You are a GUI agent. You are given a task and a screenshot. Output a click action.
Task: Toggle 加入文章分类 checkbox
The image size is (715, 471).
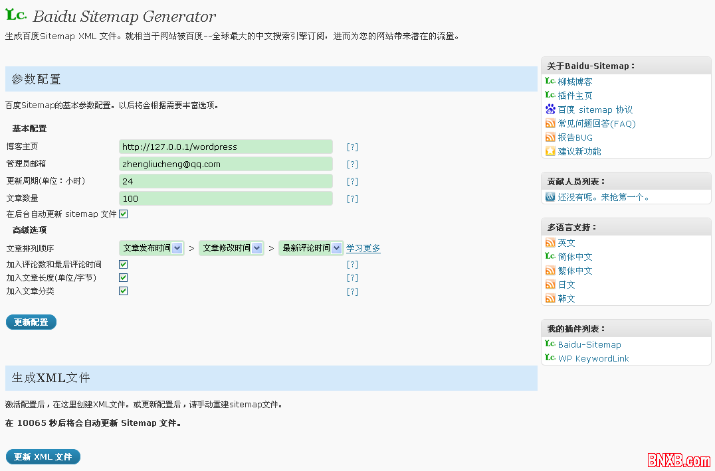pyautogui.click(x=123, y=291)
